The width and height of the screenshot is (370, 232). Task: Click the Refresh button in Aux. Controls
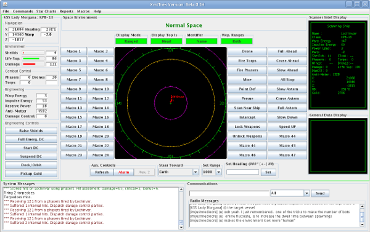(x=102, y=172)
